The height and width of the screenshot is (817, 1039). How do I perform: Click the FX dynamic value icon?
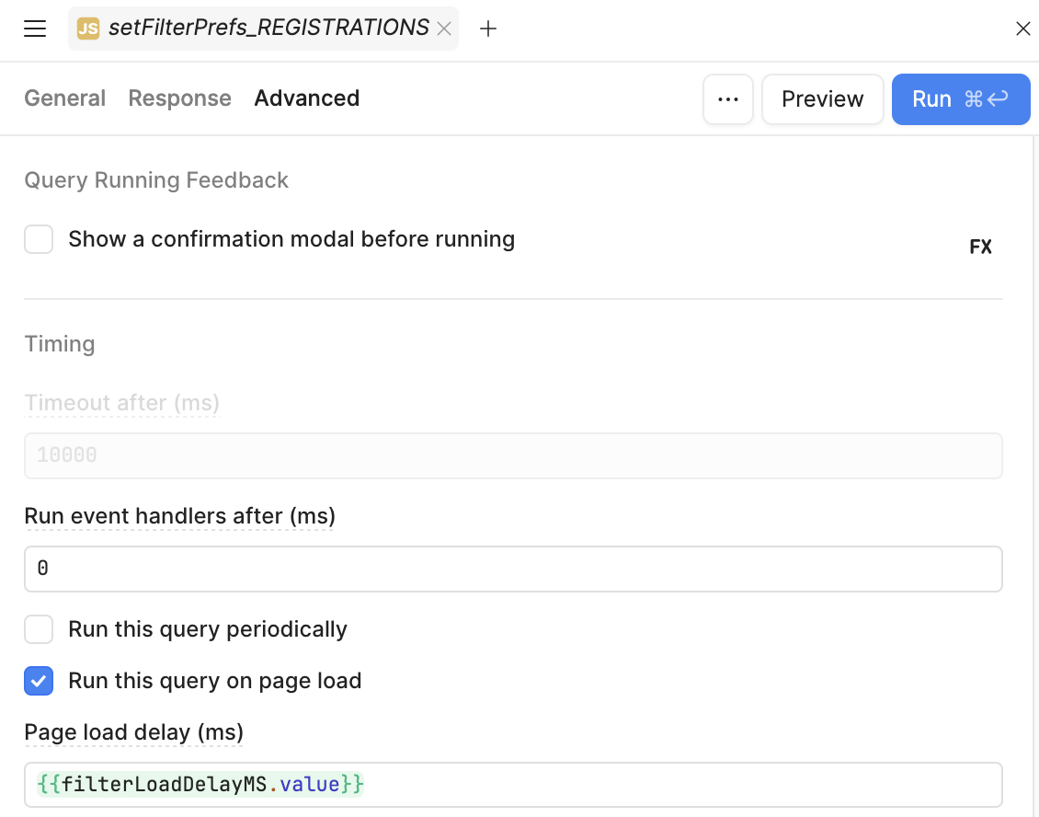[980, 247]
